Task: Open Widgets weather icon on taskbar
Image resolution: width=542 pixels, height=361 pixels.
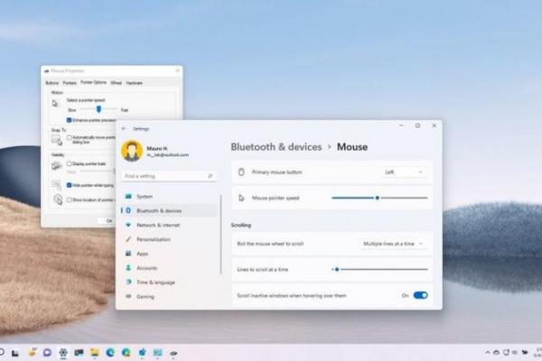Action: pos(33,352)
